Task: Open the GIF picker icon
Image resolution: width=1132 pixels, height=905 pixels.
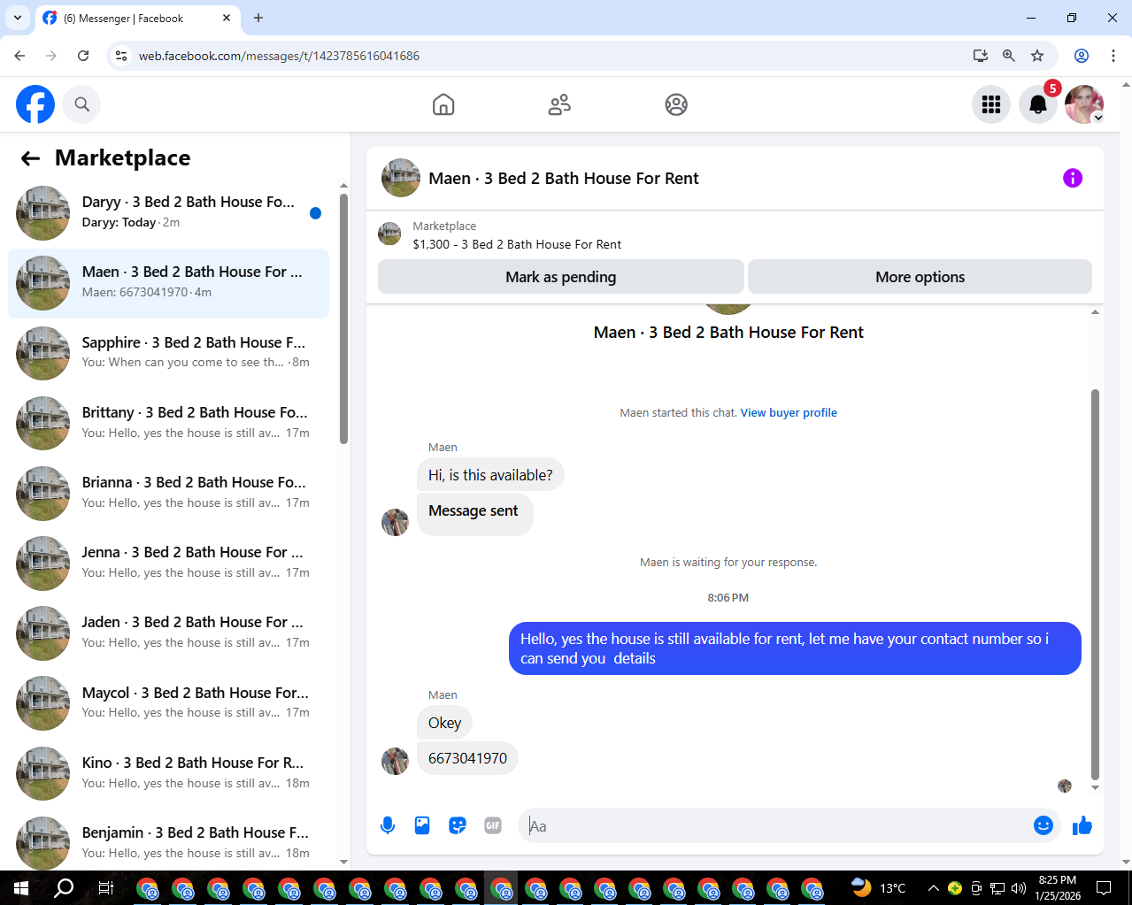Action: (493, 825)
